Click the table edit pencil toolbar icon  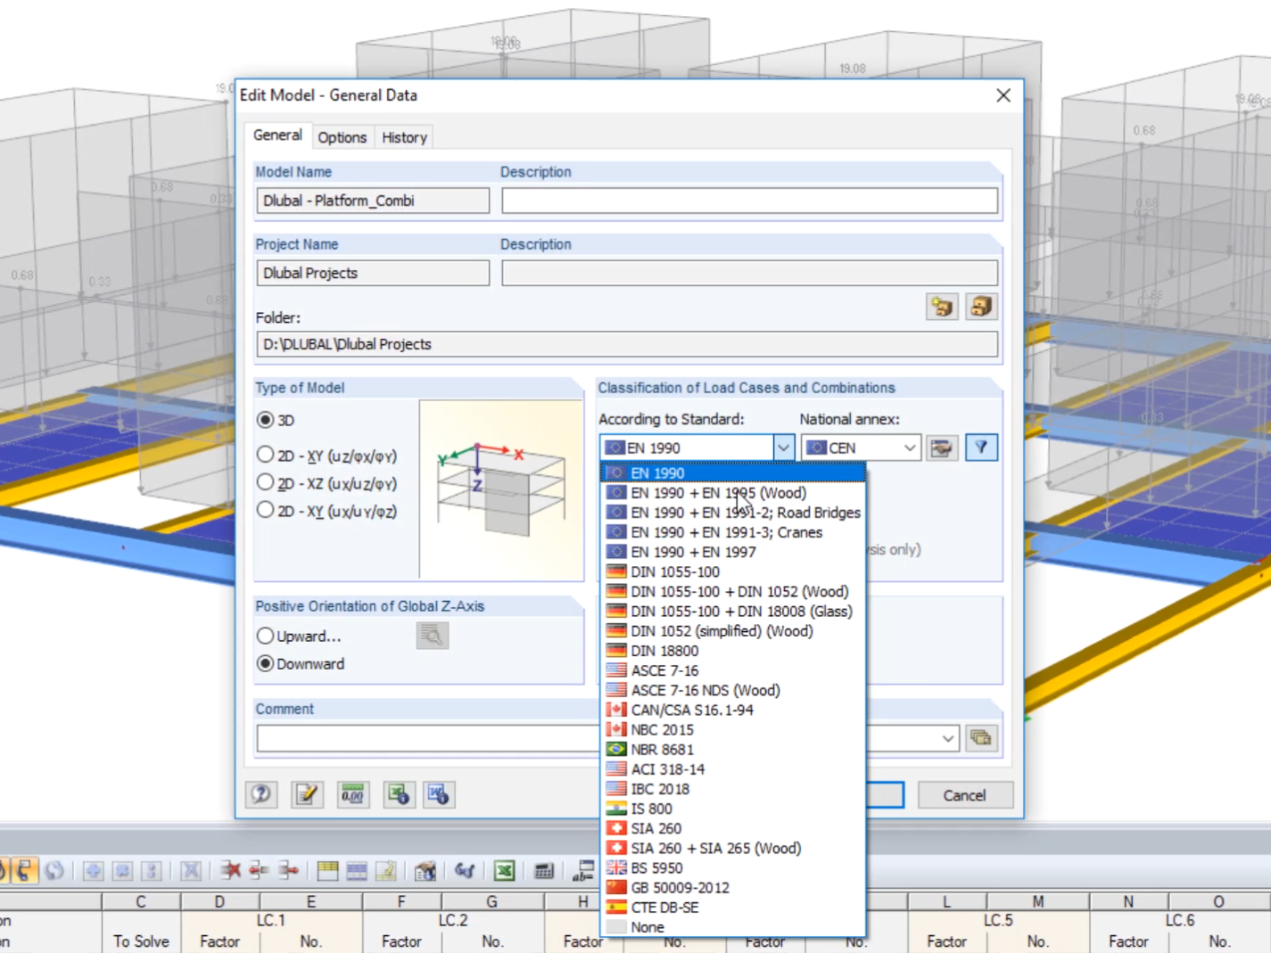coord(386,870)
